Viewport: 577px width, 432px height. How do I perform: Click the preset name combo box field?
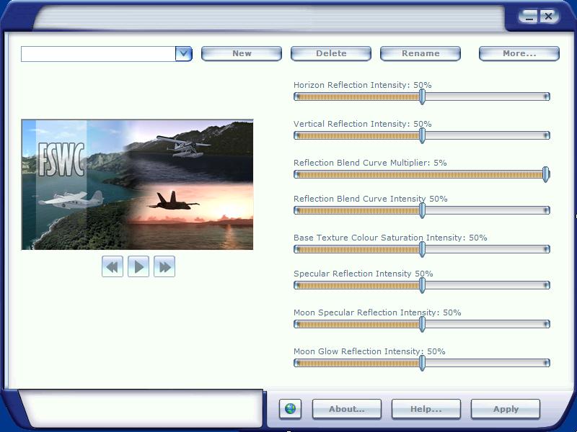[x=98, y=53]
